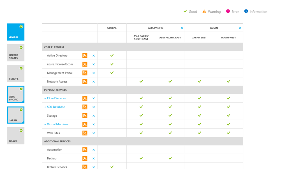Toggle the Asia Pacific region tile

[16, 94]
